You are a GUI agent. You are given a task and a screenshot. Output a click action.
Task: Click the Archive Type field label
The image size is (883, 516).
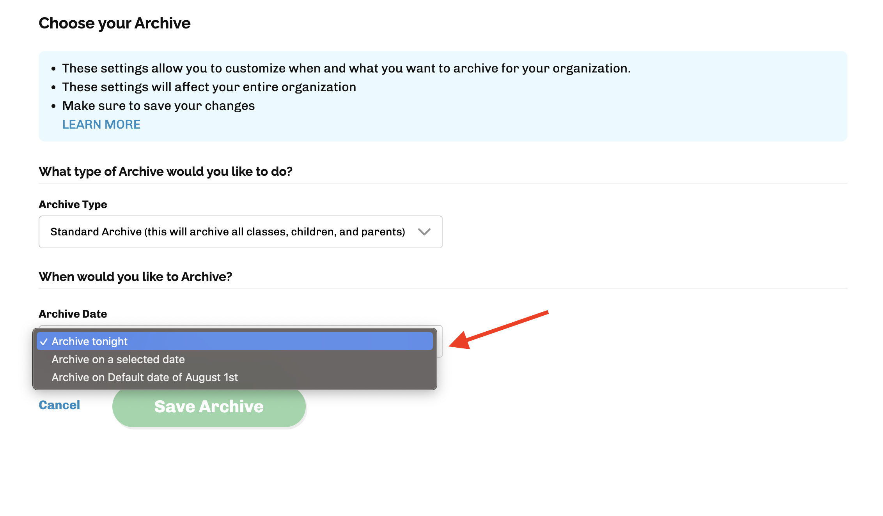[73, 204]
